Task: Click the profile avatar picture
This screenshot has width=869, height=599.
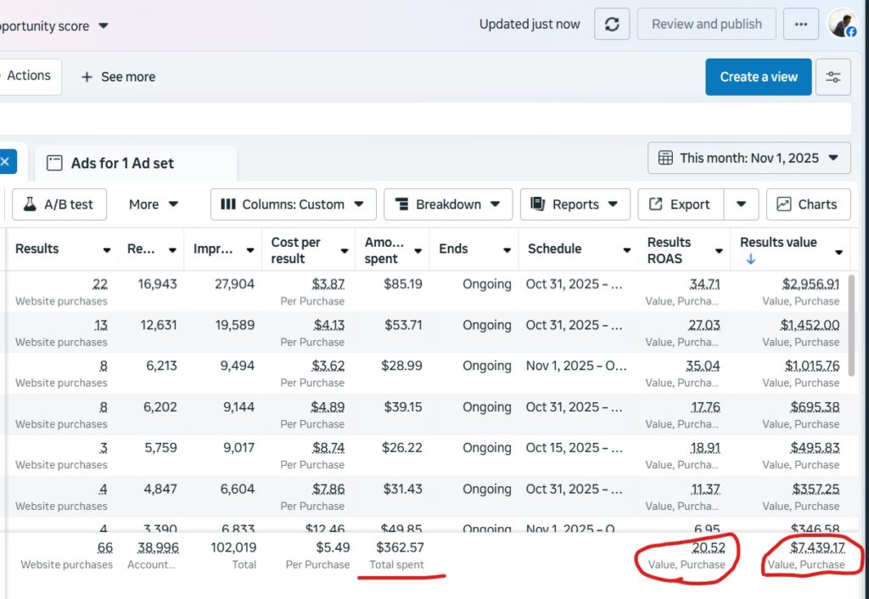Action: tap(842, 24)
